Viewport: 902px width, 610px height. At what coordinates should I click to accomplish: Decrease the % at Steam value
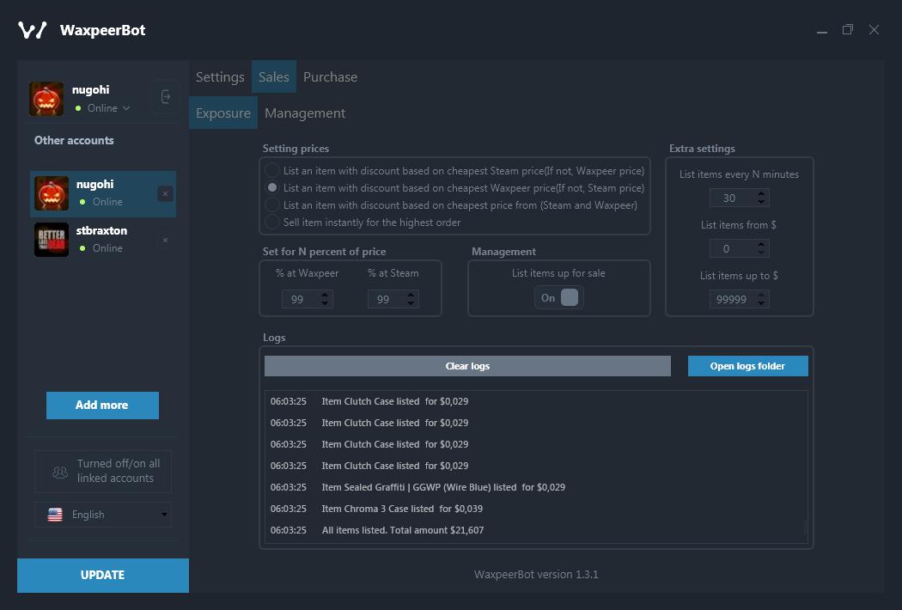click(x=411, y=302)
